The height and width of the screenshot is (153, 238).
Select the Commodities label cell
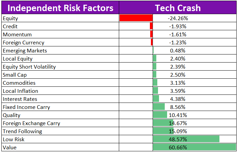(19, 83)
